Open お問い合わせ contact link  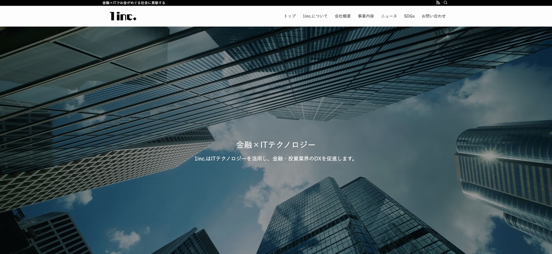434,16
